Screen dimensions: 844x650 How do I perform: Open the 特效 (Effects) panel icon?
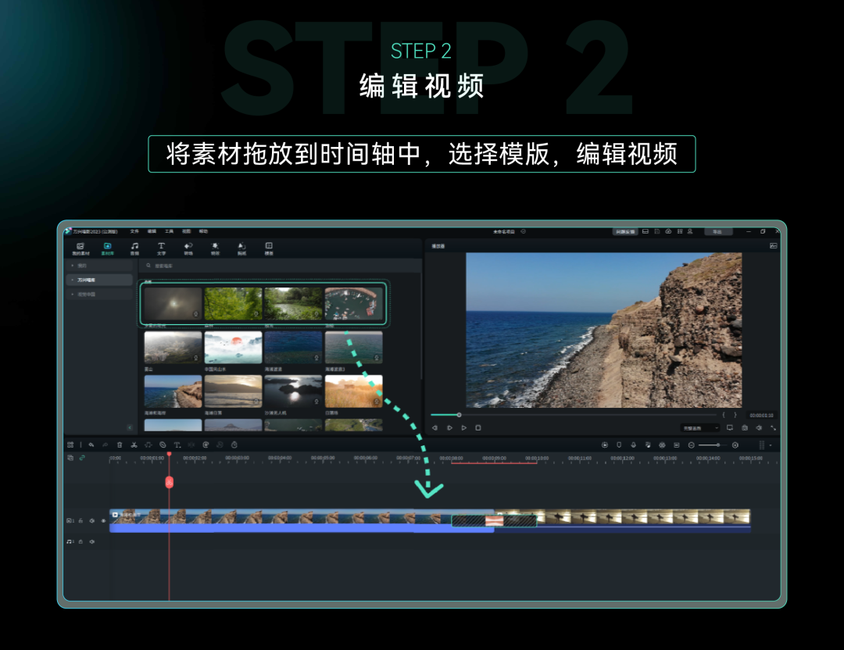tap(215, 248)
